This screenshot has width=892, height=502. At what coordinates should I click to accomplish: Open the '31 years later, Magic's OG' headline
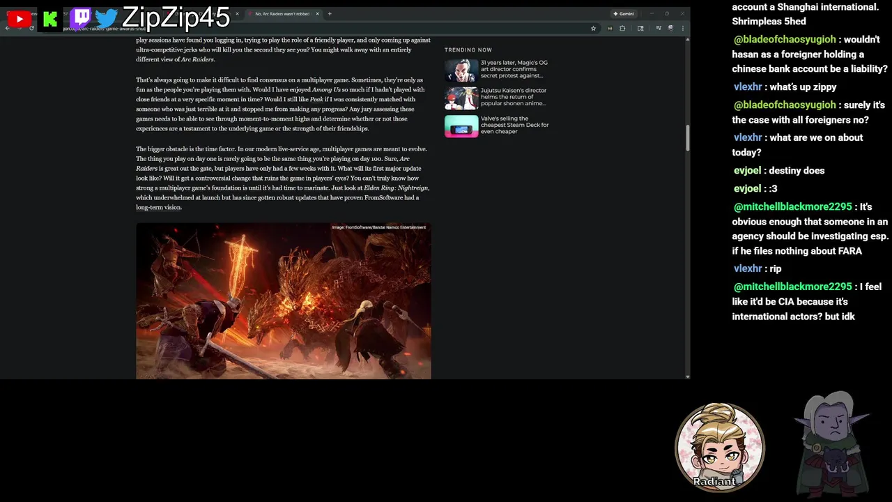point(514,69)
